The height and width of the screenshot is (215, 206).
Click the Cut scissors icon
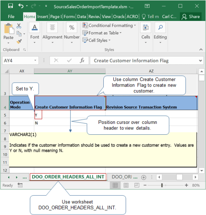click(19, 26)
